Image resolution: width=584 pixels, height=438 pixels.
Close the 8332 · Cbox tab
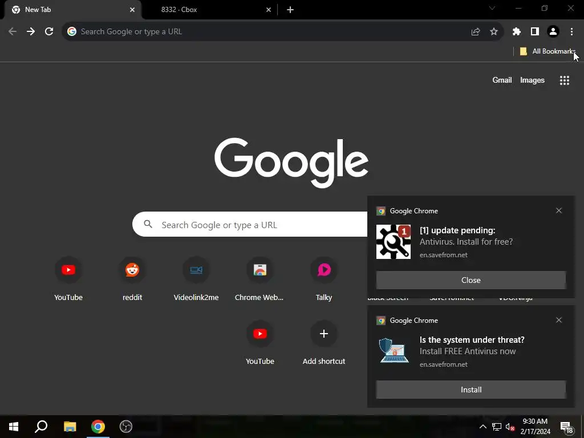pyautogui.click(x=269, y=10)
